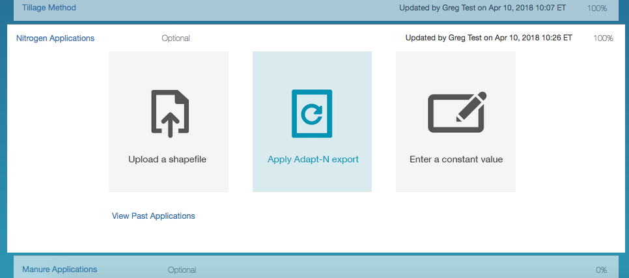The height and width of the screenshot is (278, 629).
Task: Click the Adapt-N export refresh icon
Action: click(312, 113)
